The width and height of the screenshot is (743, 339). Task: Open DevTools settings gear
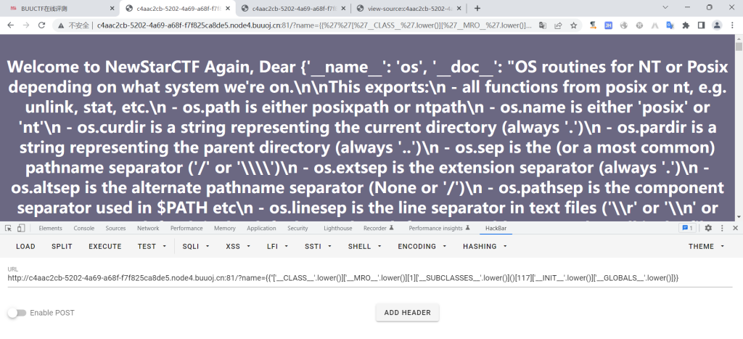[708, 228]
